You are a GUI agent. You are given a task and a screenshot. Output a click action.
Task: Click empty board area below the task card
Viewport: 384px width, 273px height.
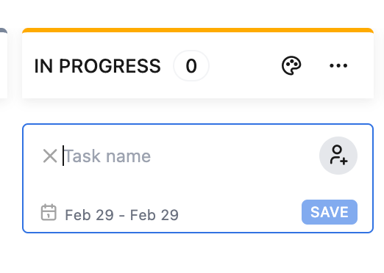click(x=196, y=253)
